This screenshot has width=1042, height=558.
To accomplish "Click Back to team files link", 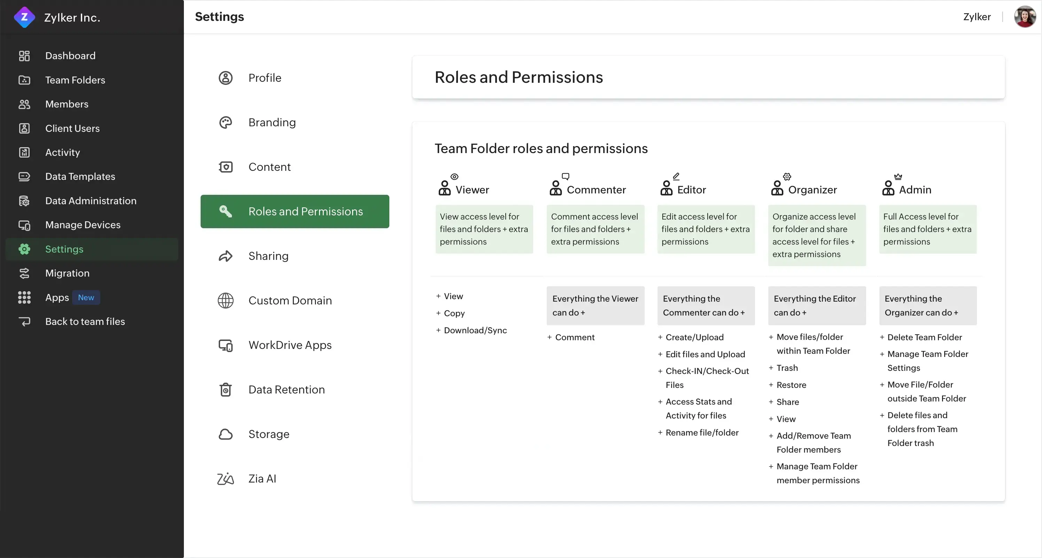I will click(x=85, y=322).
